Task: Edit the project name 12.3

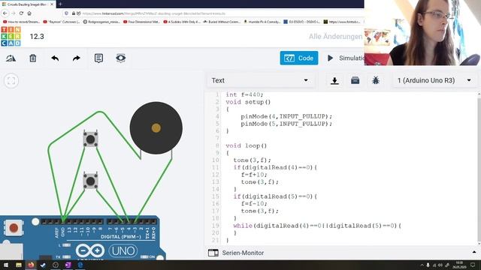Action: [37, 37]
